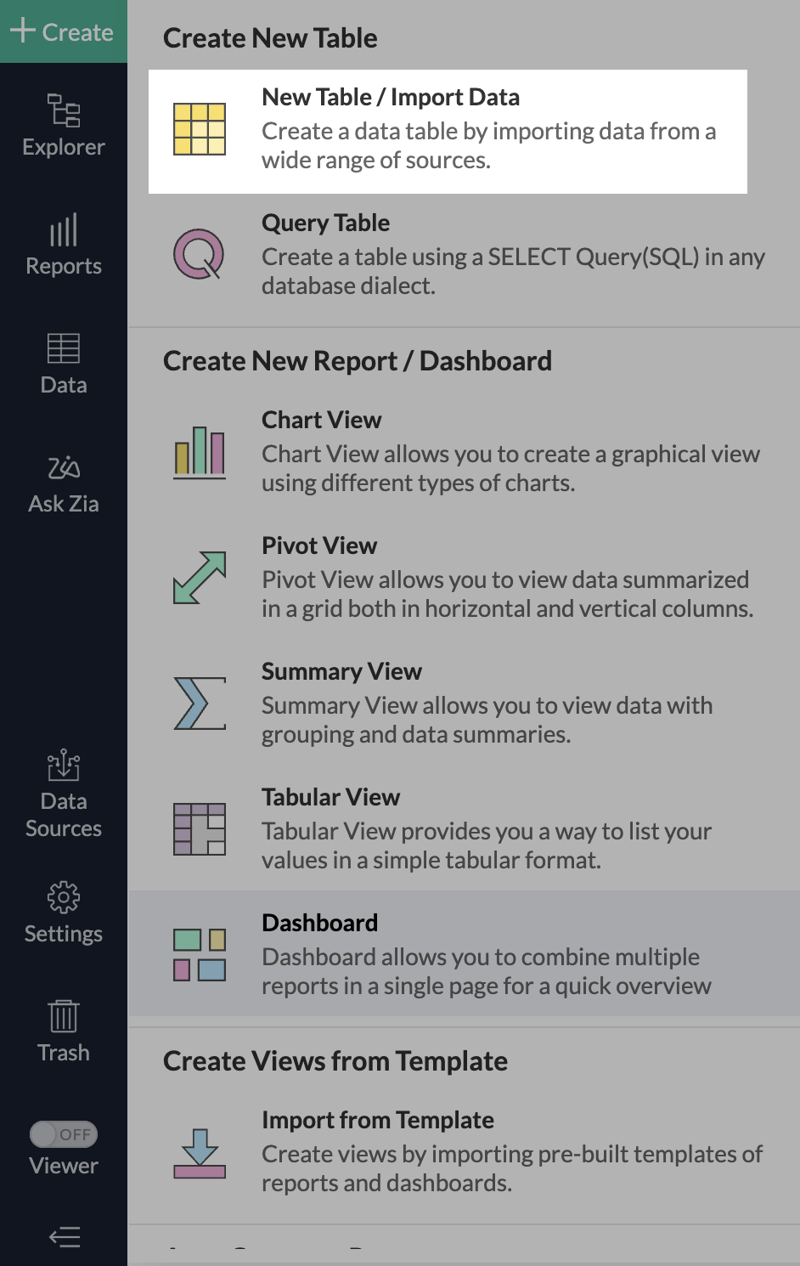Go to the Data section icon
Viewport: 800px width, 1266px height.
pos(64,348)
